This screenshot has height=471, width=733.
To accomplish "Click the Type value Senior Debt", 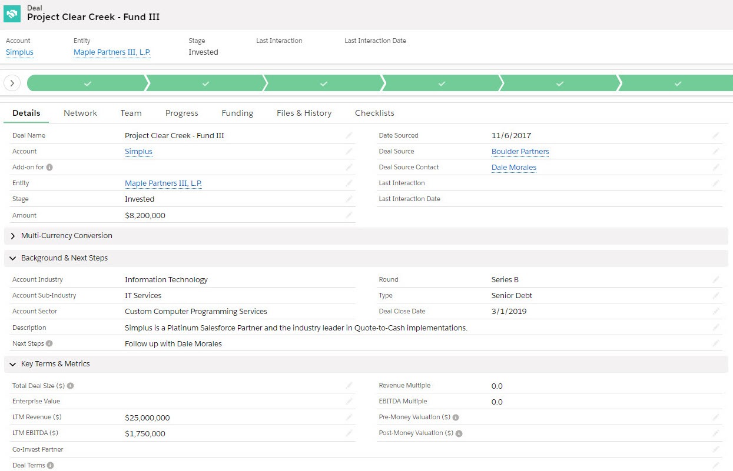I will click(512, 296).
